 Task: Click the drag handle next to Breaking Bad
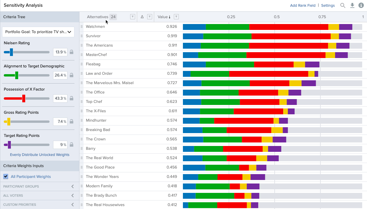pyautogui.click(x=81, y=130)
